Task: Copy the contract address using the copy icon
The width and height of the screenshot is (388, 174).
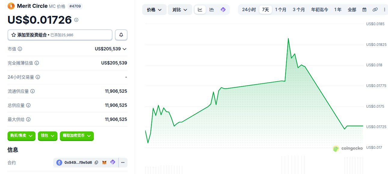Action: tap(97, 163)
